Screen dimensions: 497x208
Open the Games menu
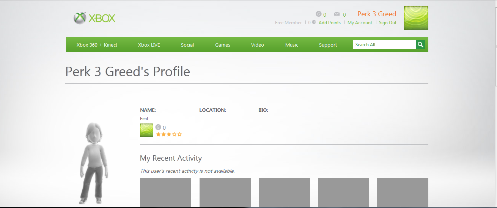[223, 45]
